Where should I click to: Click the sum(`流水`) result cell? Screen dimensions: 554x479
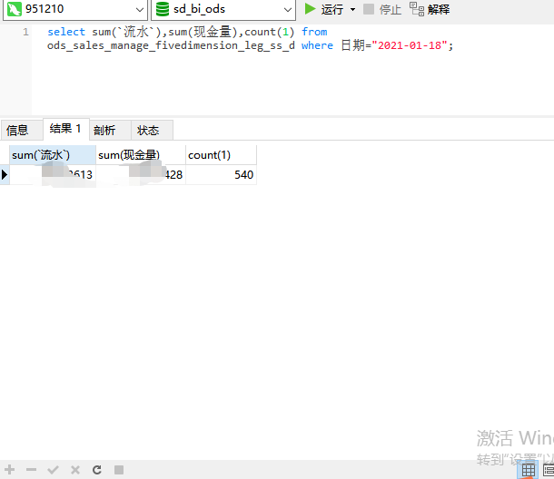click(53, 175)
